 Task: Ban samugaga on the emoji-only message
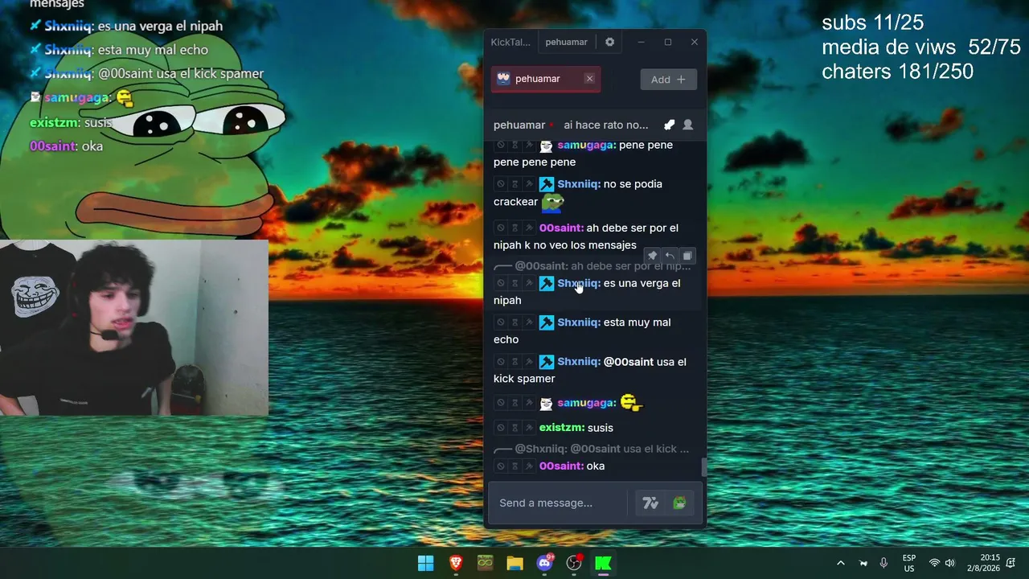point(501,403)
